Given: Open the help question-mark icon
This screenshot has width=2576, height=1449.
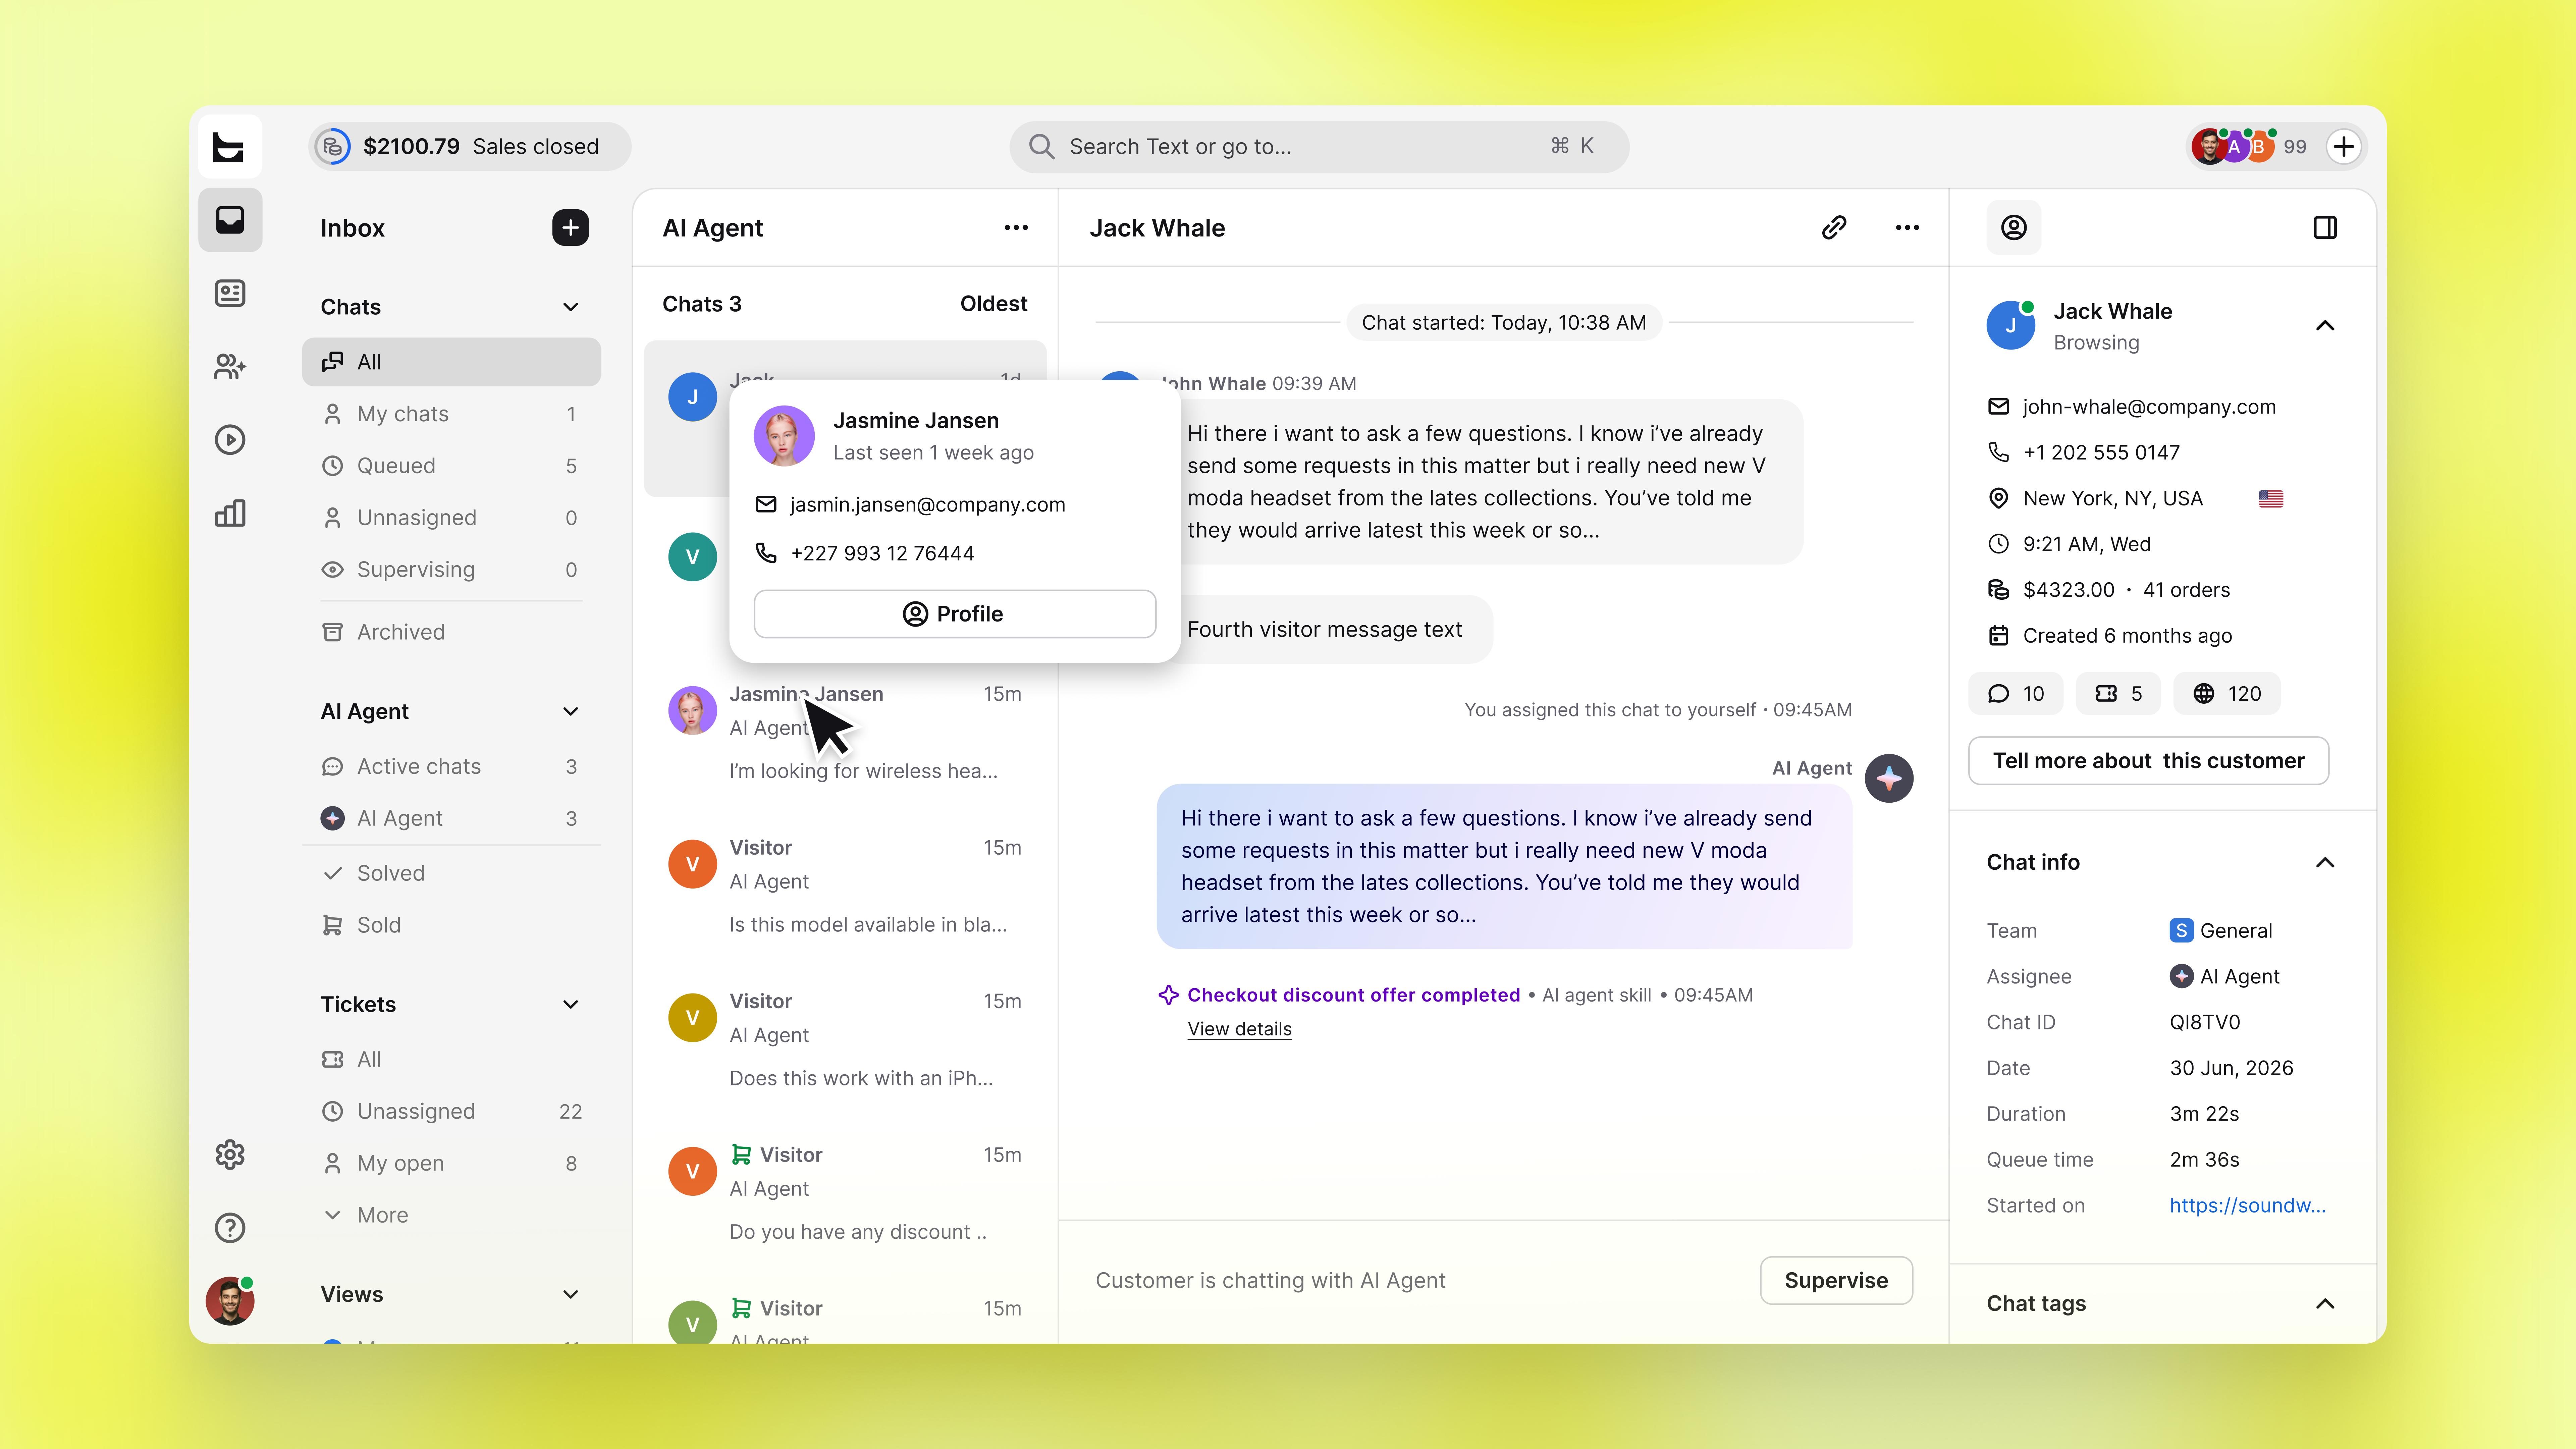Looking at the screenshot, I should coord(230,1228).
